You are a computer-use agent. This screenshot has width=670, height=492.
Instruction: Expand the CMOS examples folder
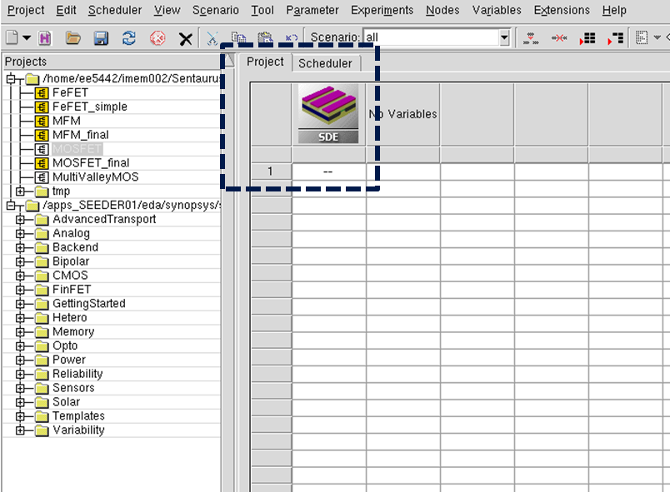[20, 276]
